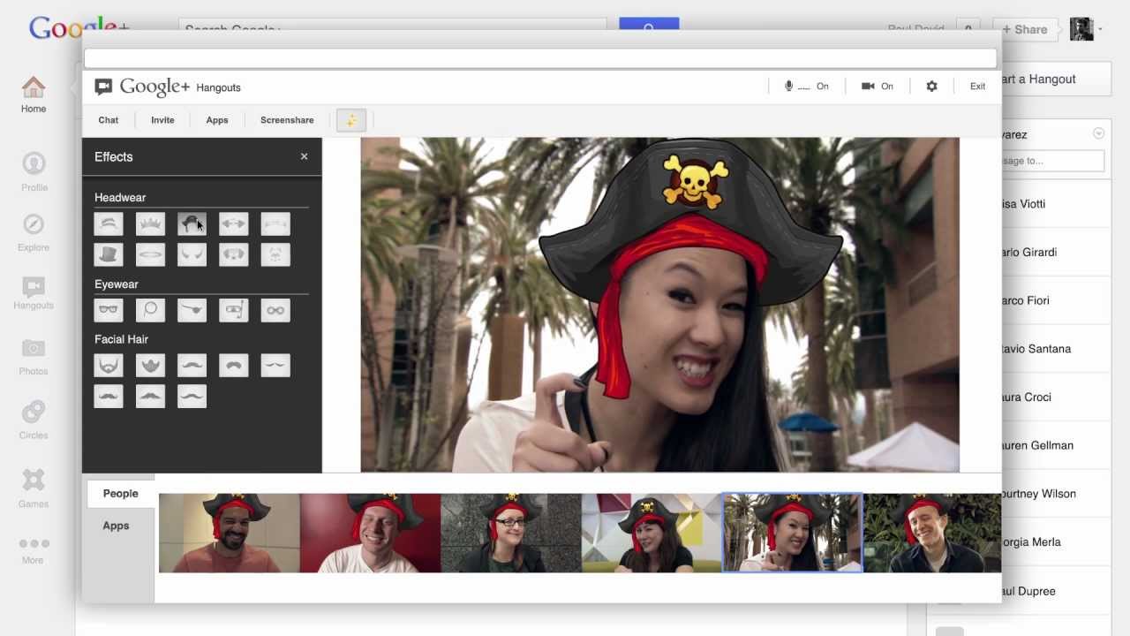Toggle the microphone On switch
This screenshot has height=636, width=1130.
tap(806, 87)
